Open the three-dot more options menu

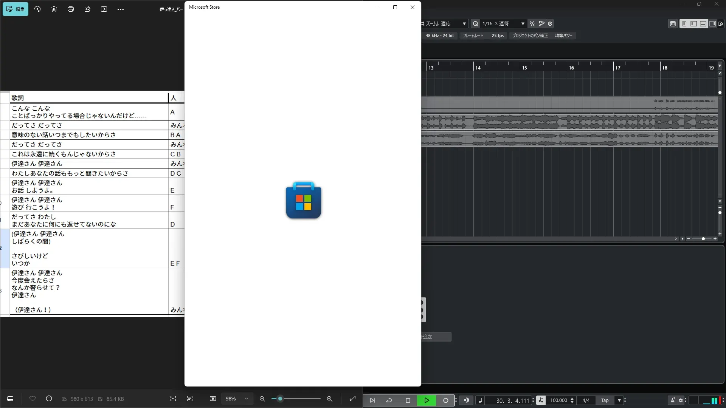coord(121,9)
